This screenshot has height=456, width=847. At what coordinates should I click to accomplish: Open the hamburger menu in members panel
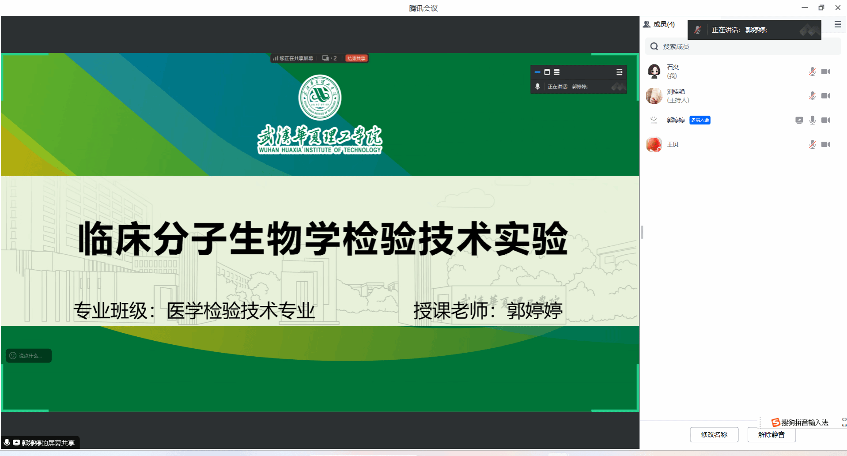click(838, 24)
